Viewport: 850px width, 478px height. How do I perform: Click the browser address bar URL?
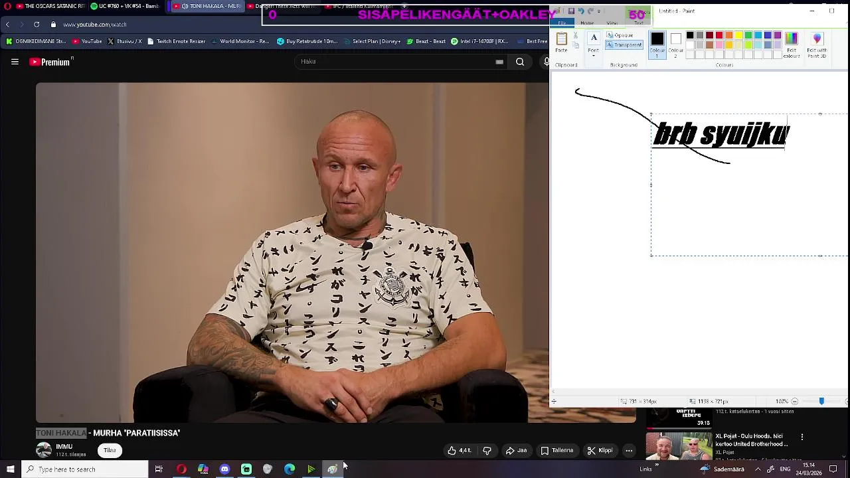click(x=95, y=25)
